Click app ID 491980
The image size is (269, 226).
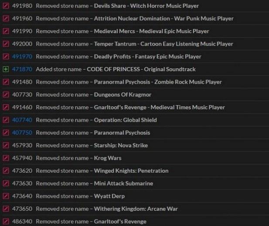[22, 6]
